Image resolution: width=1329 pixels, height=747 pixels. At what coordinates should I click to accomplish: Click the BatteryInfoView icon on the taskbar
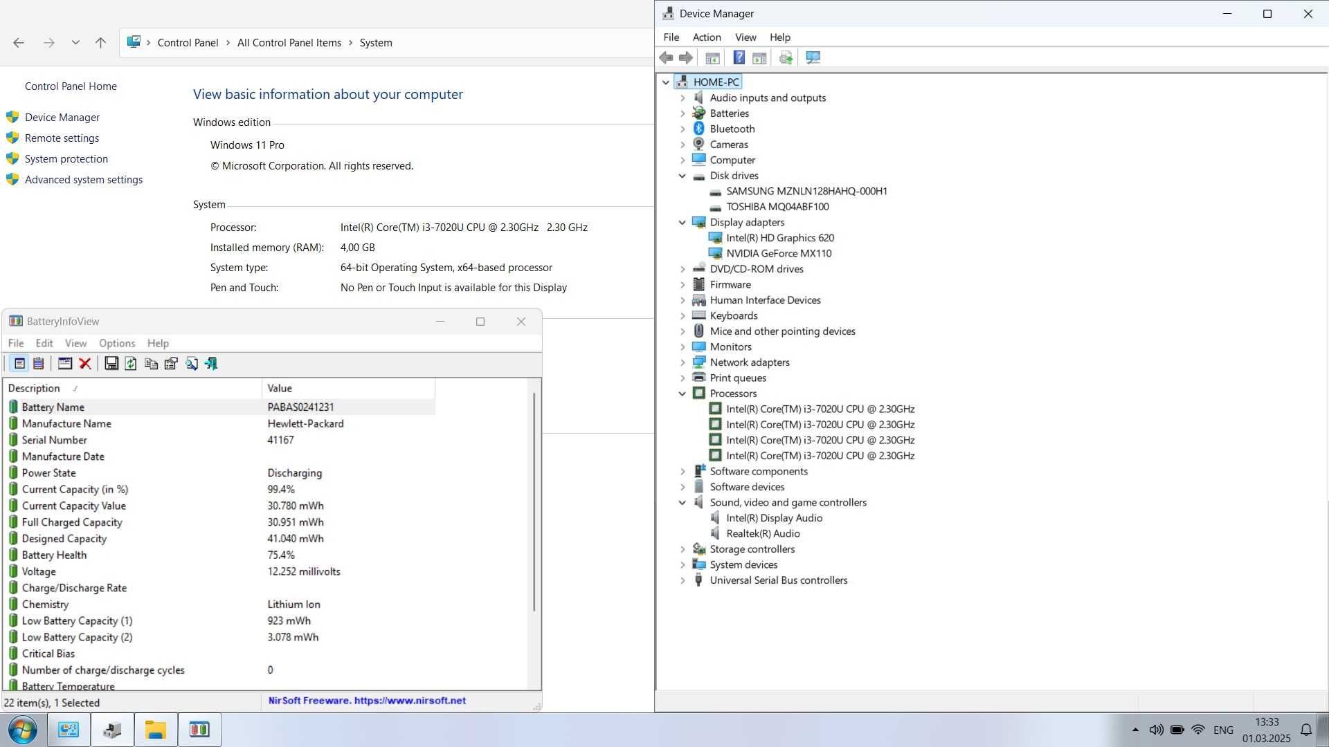199,730
